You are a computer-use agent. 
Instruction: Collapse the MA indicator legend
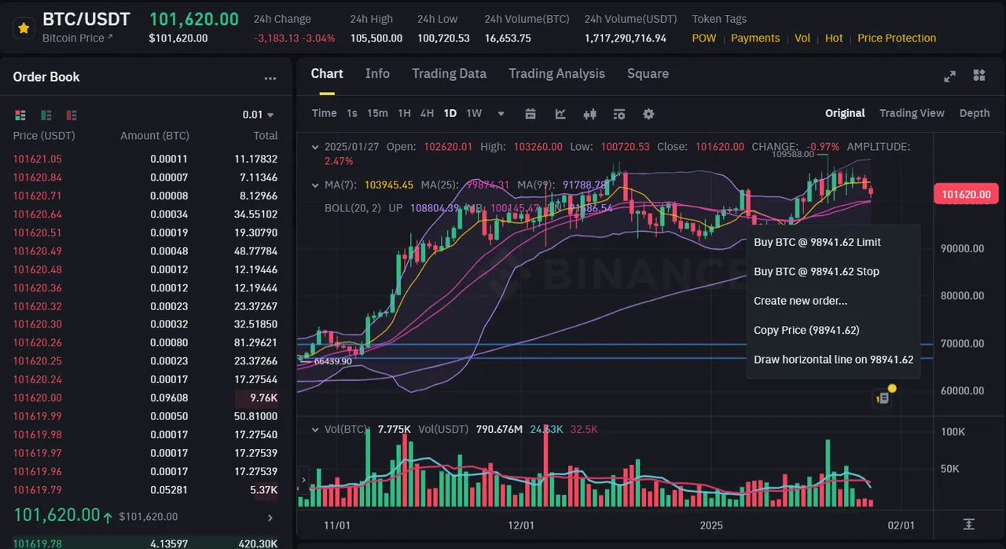[x=316, y=185]
